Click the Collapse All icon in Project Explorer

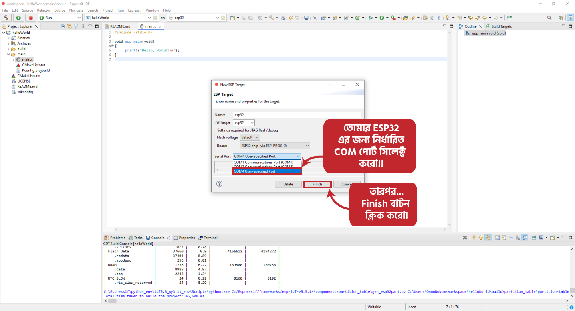pyautogui.click(x=63, y=26)
